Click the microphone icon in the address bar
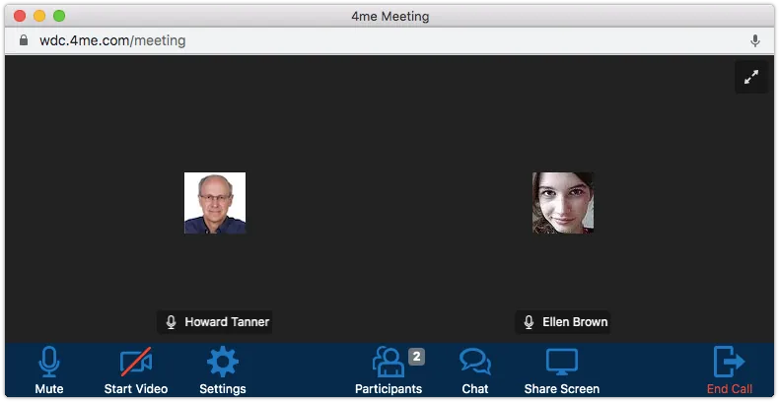 tap(754, 40)
